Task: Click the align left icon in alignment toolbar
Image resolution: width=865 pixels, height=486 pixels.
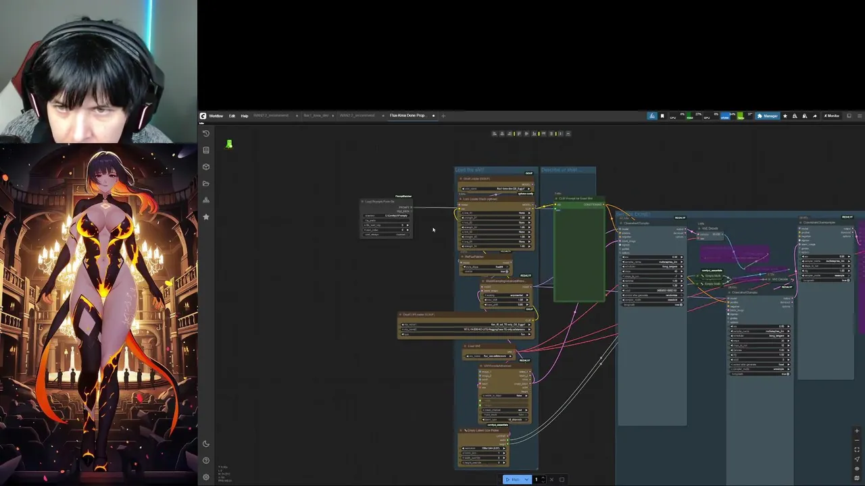Action: (495, 134)
